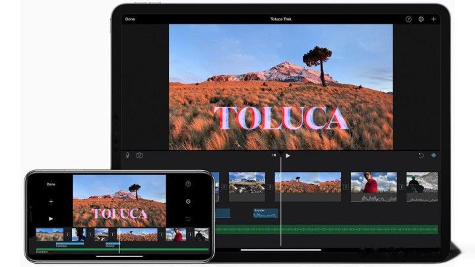Select the rocky mountain clip on the iPad timeline
Screen dimensions: 475x267
[x=247, y=187]
